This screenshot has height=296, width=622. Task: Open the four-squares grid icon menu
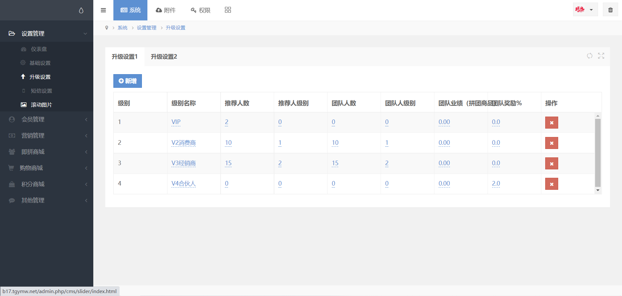(228, 10)
